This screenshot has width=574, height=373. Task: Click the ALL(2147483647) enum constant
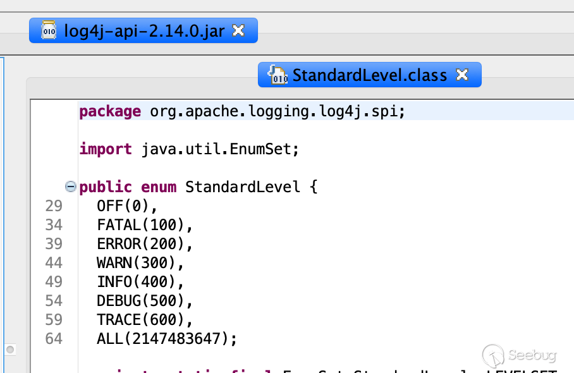tap(166, 339)
